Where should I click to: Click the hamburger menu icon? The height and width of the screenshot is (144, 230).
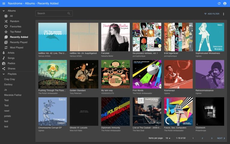point(4,3)
